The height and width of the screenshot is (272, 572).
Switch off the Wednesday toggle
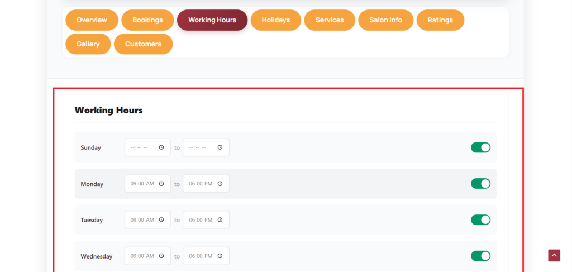(x=480, y=256)
